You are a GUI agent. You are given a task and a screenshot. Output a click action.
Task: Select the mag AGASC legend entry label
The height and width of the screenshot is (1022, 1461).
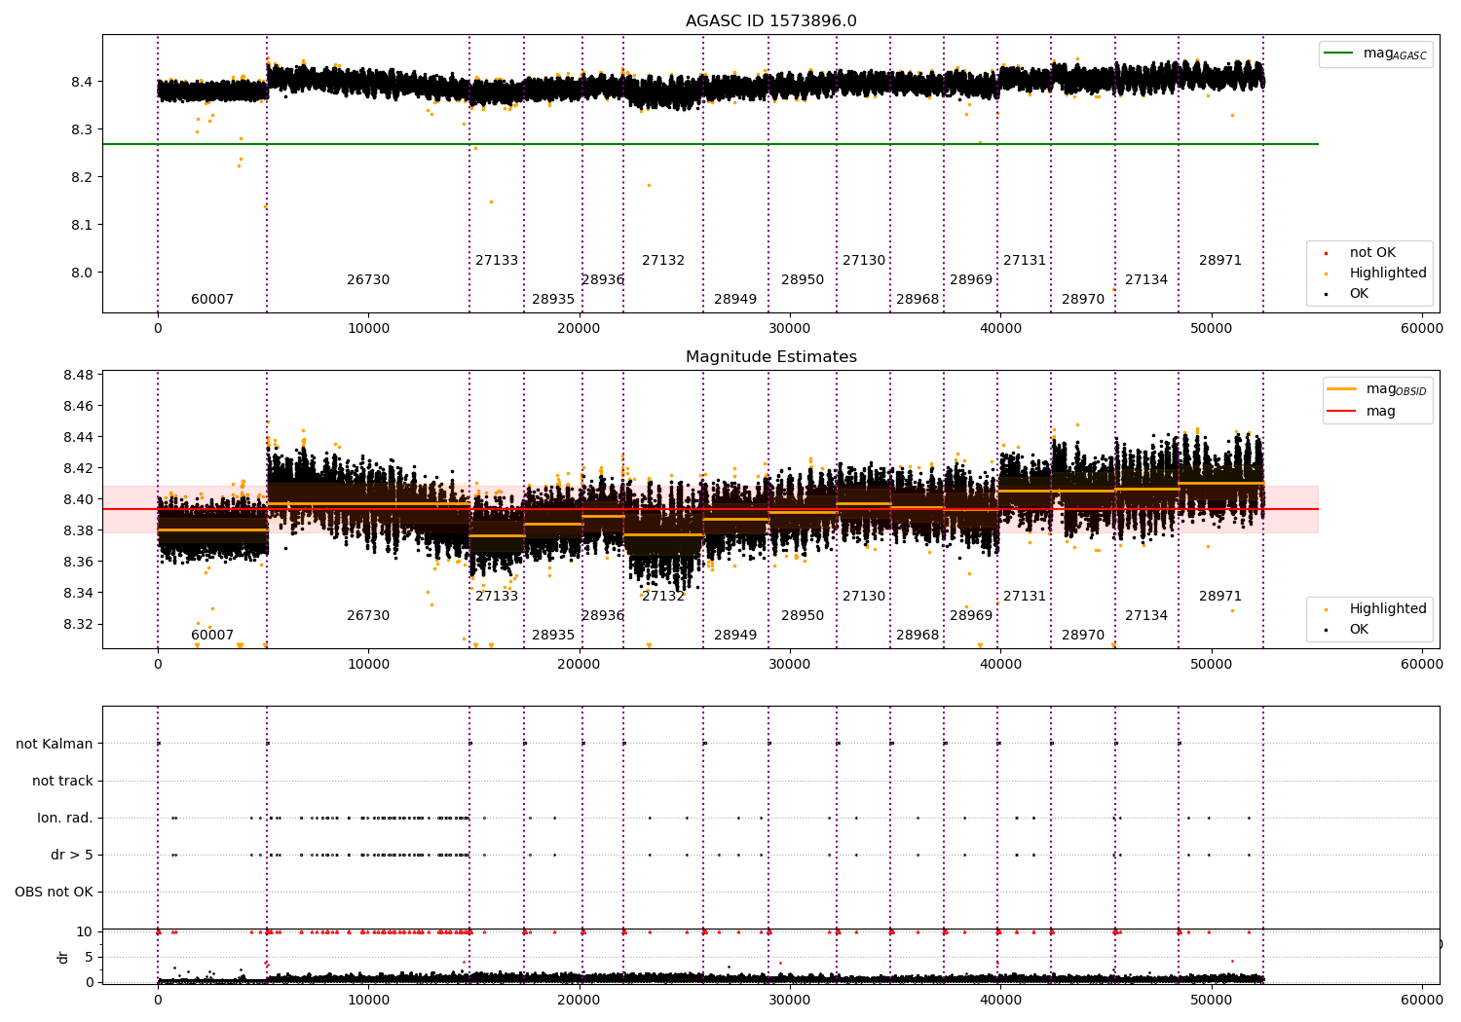pos(1395,54)
